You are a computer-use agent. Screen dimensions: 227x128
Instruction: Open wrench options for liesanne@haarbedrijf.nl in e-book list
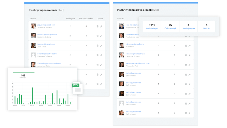click(x=190, y=55)
